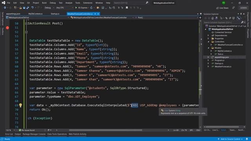This screenshot has width=251, height=141.
Task: Expand the Program.cs node arrow
Action: 208,60
